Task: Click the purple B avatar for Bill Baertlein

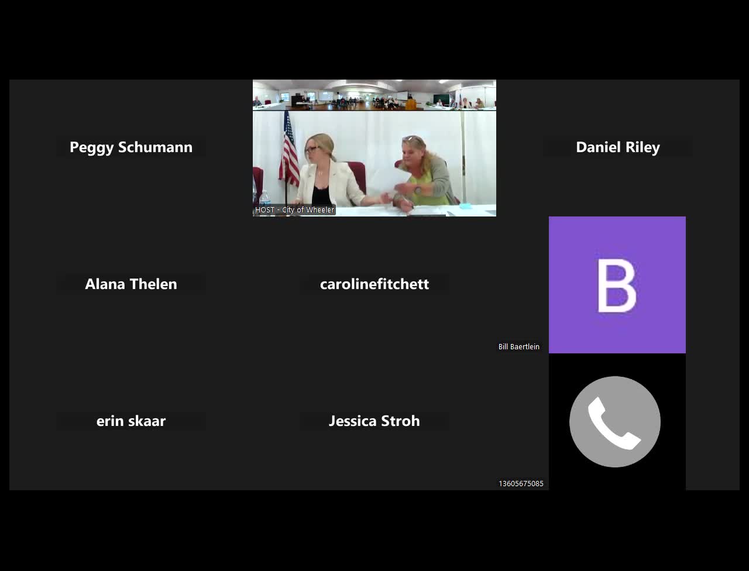Action: click(617, 285)
